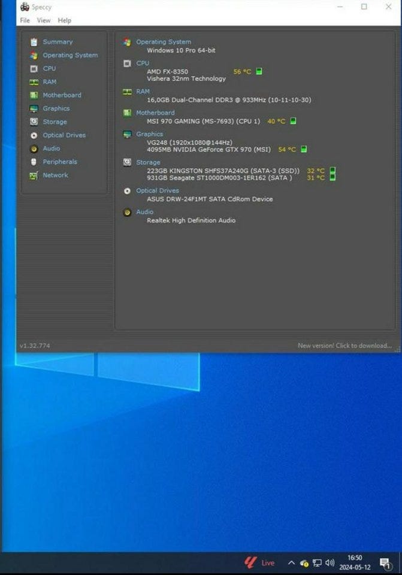Click the Motherboard icon in sidebar
The image size is (402, 575).
[34, 95]
